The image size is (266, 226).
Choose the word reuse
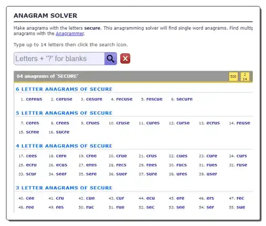[x=243, y=123]
